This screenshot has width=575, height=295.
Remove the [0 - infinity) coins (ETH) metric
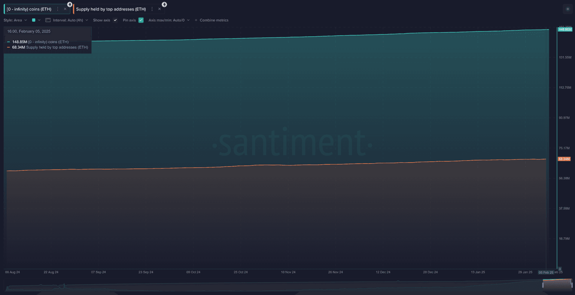(65, 9)
